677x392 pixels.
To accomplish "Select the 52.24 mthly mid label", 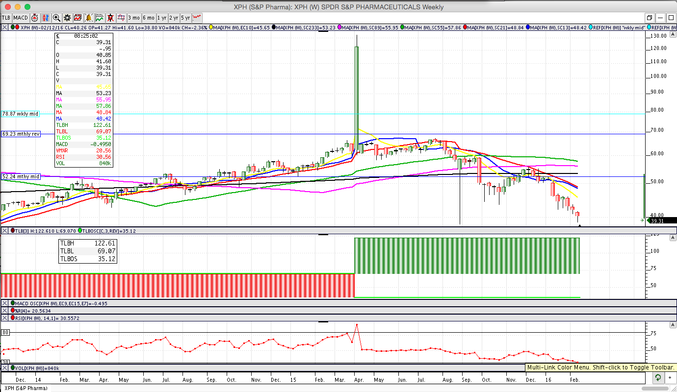I will click(x=21, y=176).
